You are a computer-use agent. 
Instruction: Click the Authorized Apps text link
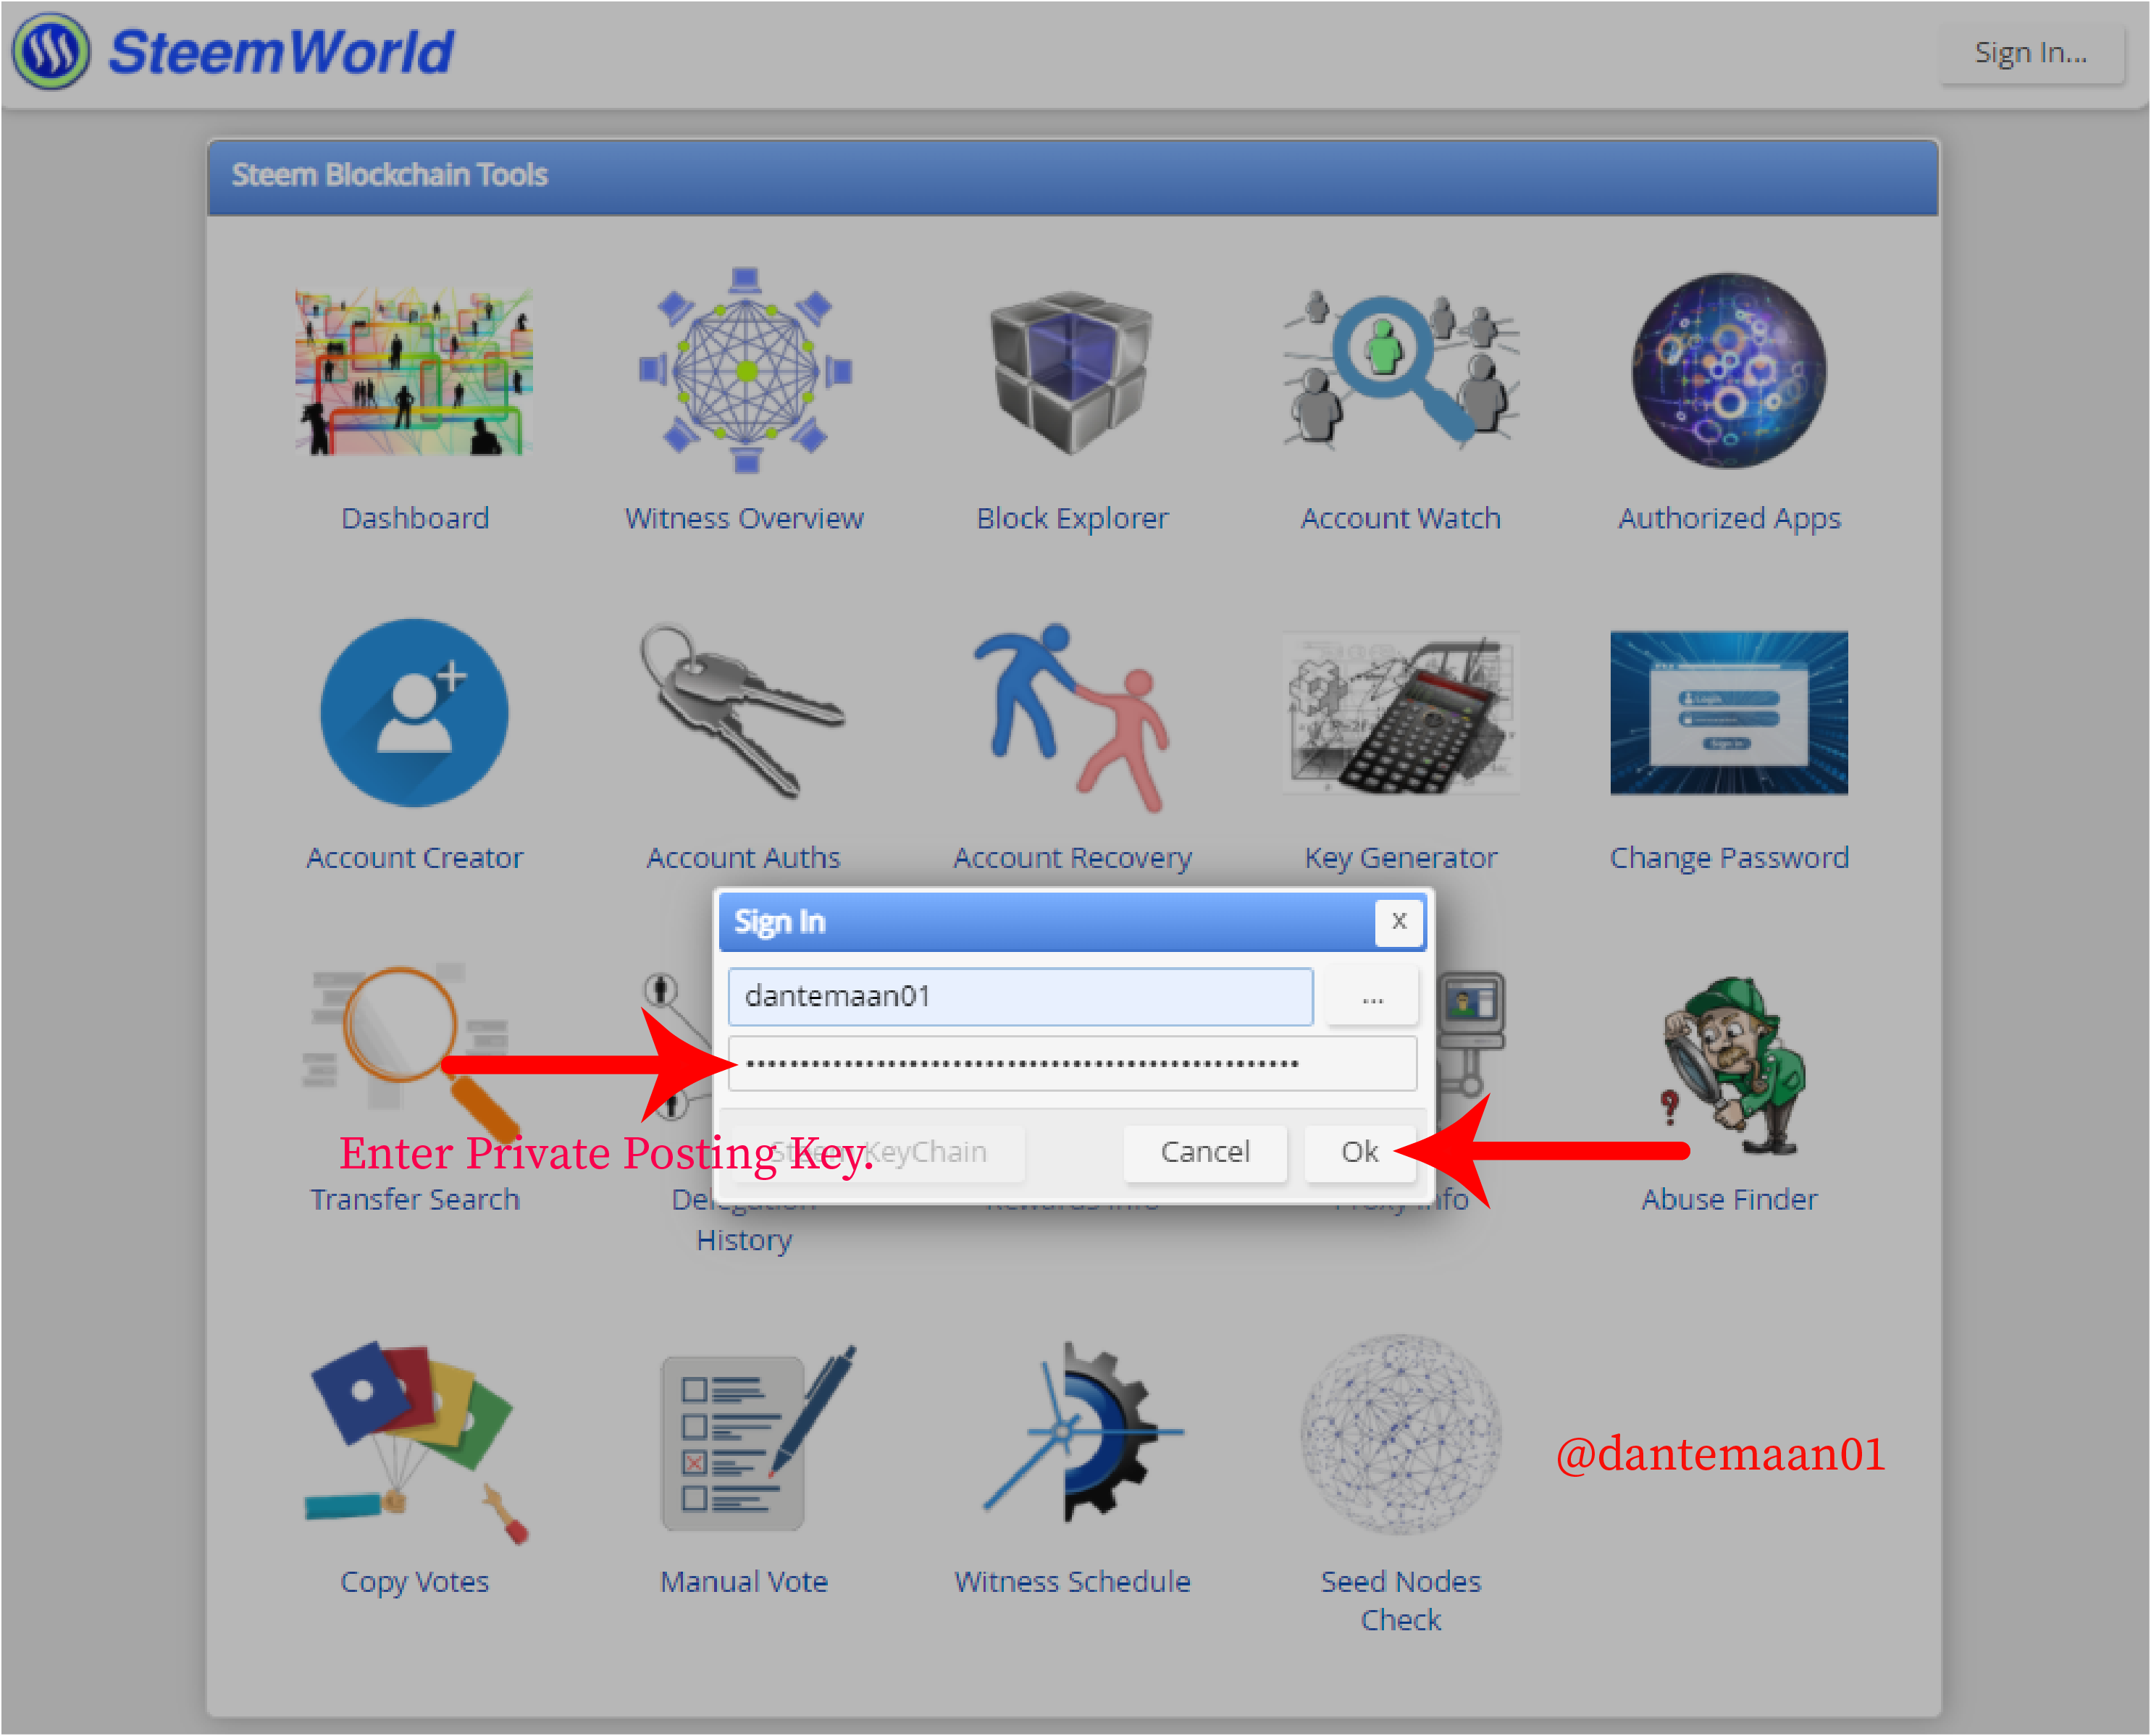(x=1729, y=519)
